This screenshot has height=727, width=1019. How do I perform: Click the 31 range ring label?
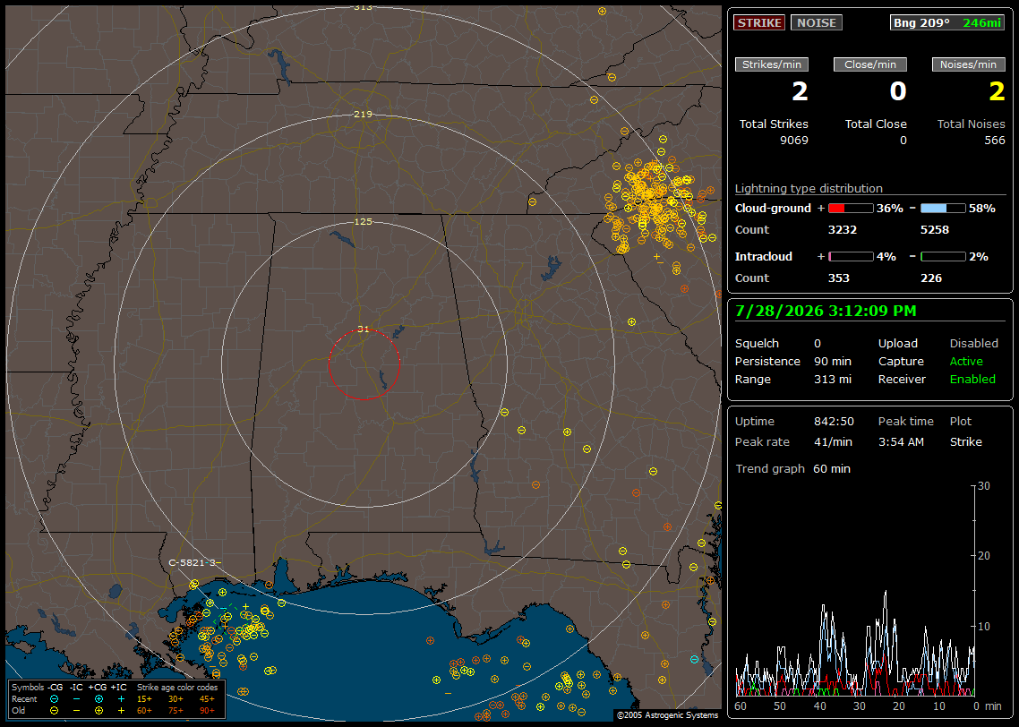pos(364,329)
